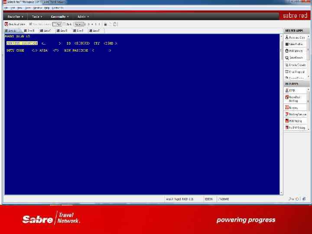Open the Contact Us menu
Viewport: 312px width, 234px height.
click(x=58, y=8)
